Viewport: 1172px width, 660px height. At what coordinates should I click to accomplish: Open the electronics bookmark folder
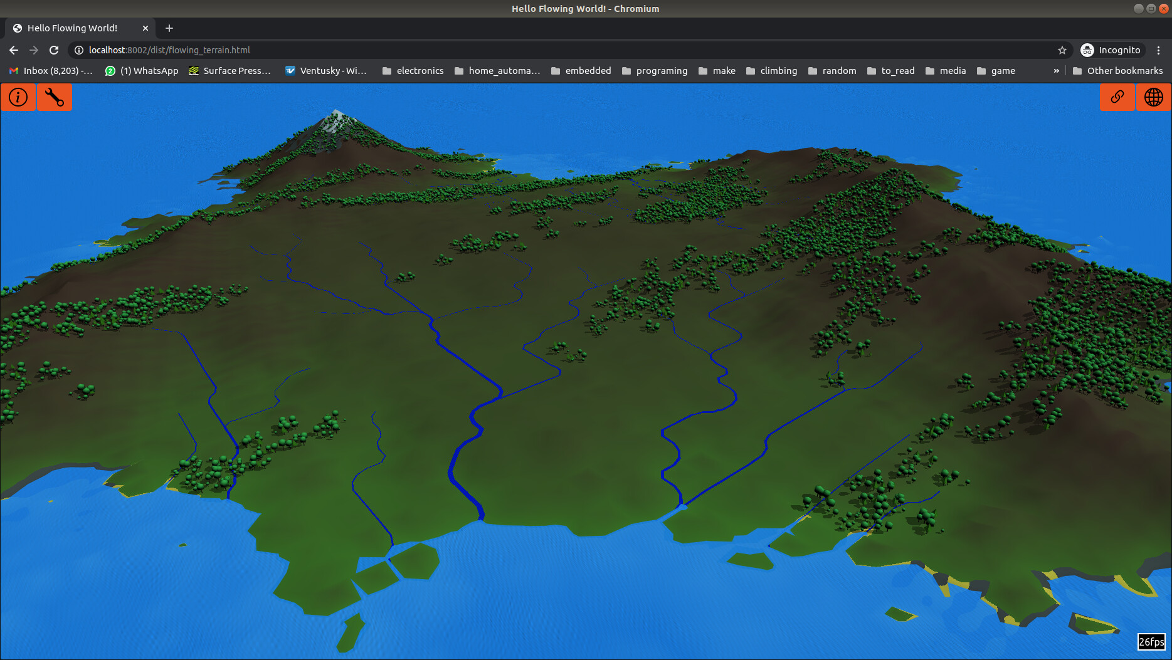tap(413, 71)
